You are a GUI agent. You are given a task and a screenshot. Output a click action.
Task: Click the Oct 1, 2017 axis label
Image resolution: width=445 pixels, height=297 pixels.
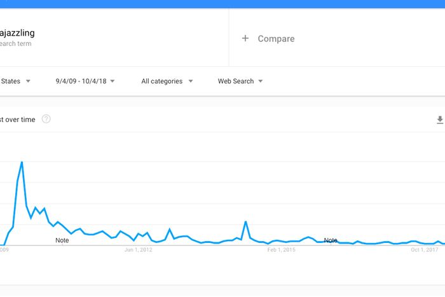[x=425, y=250]
